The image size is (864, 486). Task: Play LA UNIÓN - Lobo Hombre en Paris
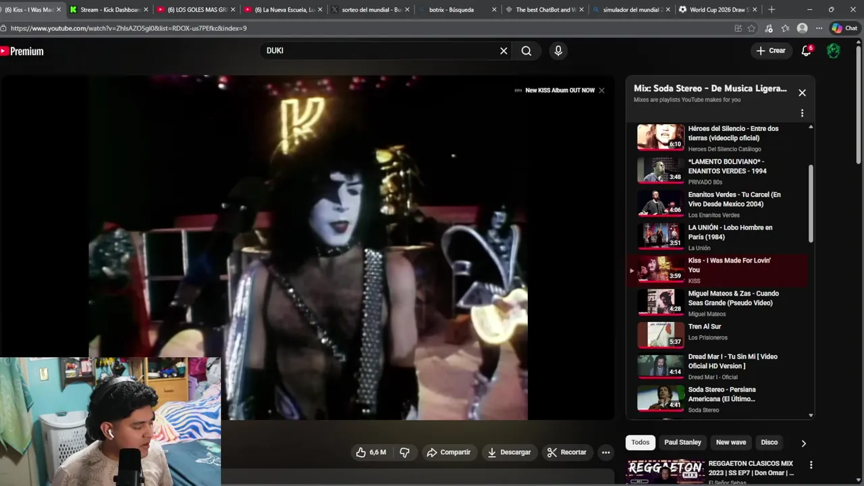pos(717,237)
